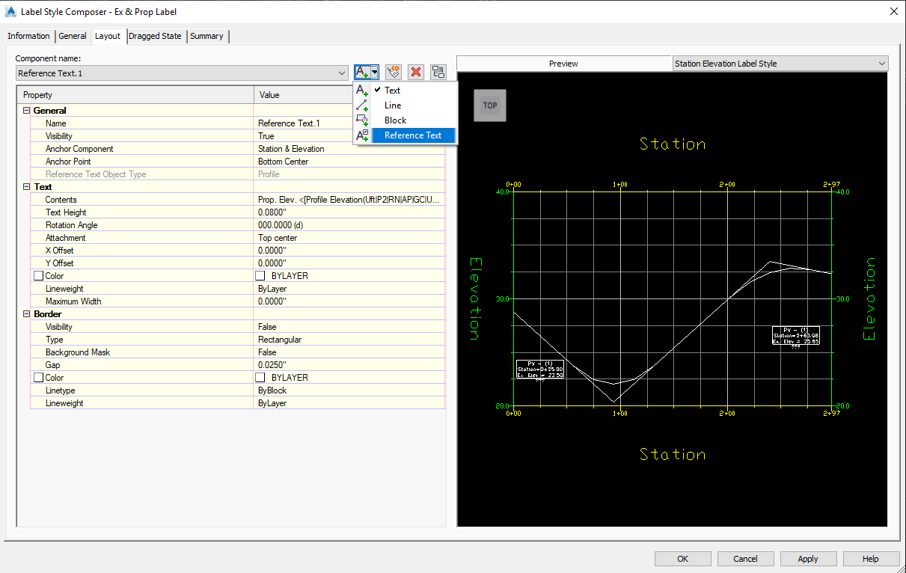Toggle the BYLAYER checkbox next to Text Color
Image resolution: width=906 pixels, height=573 pixels.
coord(260,275)
